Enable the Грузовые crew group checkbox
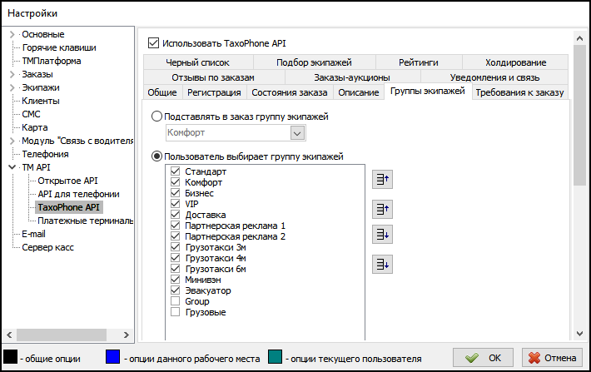 click(175, 312)
